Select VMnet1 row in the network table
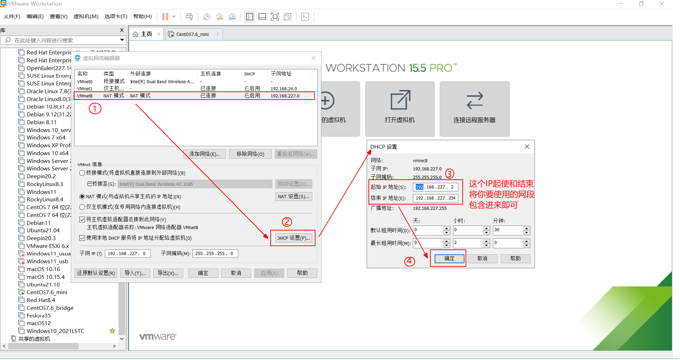Screen dimensions: 680x360 coord(194,89)
